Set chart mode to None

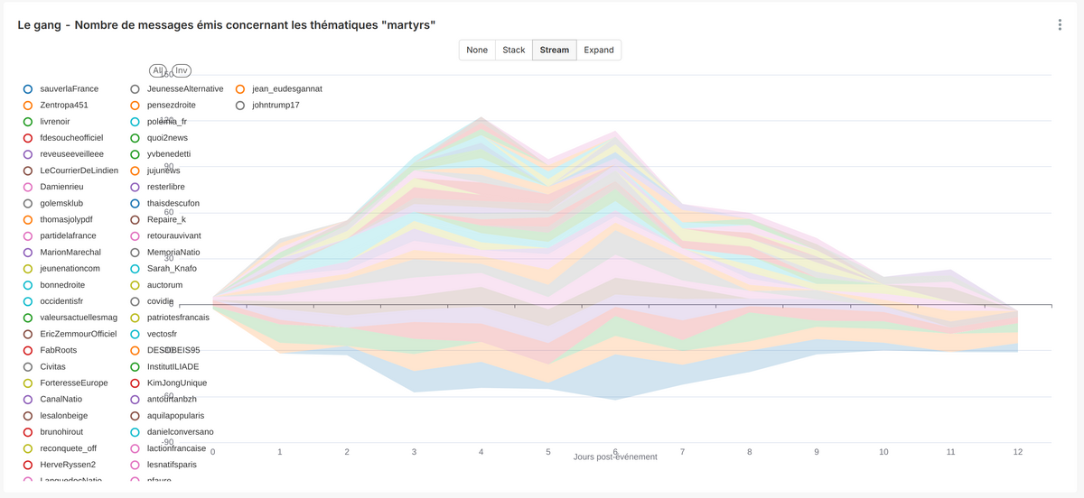pyautogui.click(x=477, y=50)
